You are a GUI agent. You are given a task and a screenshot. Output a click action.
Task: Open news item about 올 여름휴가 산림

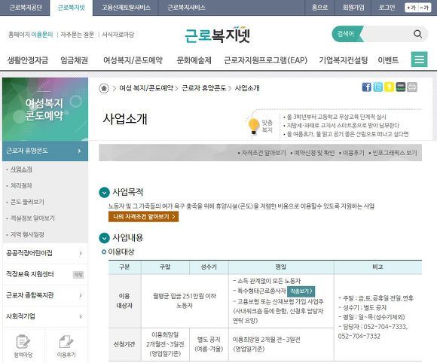click(x=347, y=134)
